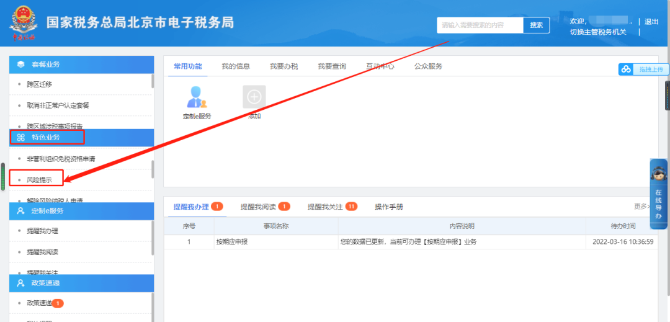Viewport: 670px width, 322px height.
Task: Click the green handle on left edge
Action: click(x=3, y=176)
